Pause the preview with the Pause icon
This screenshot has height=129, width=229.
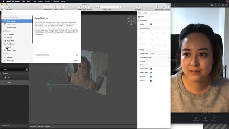(x=84, y=7)
